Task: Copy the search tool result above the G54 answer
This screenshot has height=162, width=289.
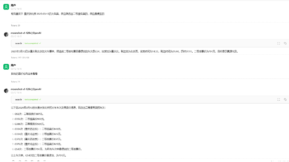Action: click(x=285, y=43)
